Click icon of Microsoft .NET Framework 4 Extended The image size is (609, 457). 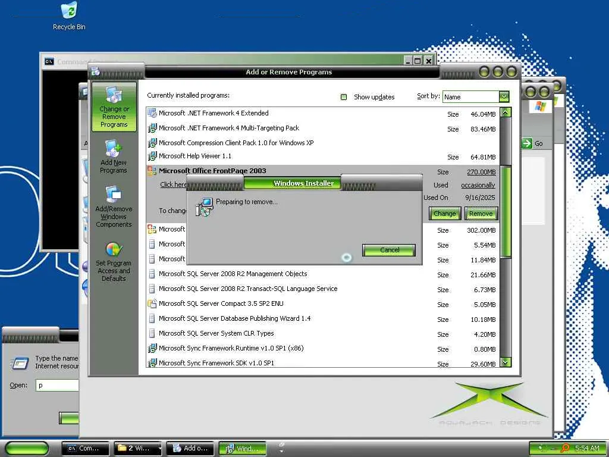tap(152, 113)
